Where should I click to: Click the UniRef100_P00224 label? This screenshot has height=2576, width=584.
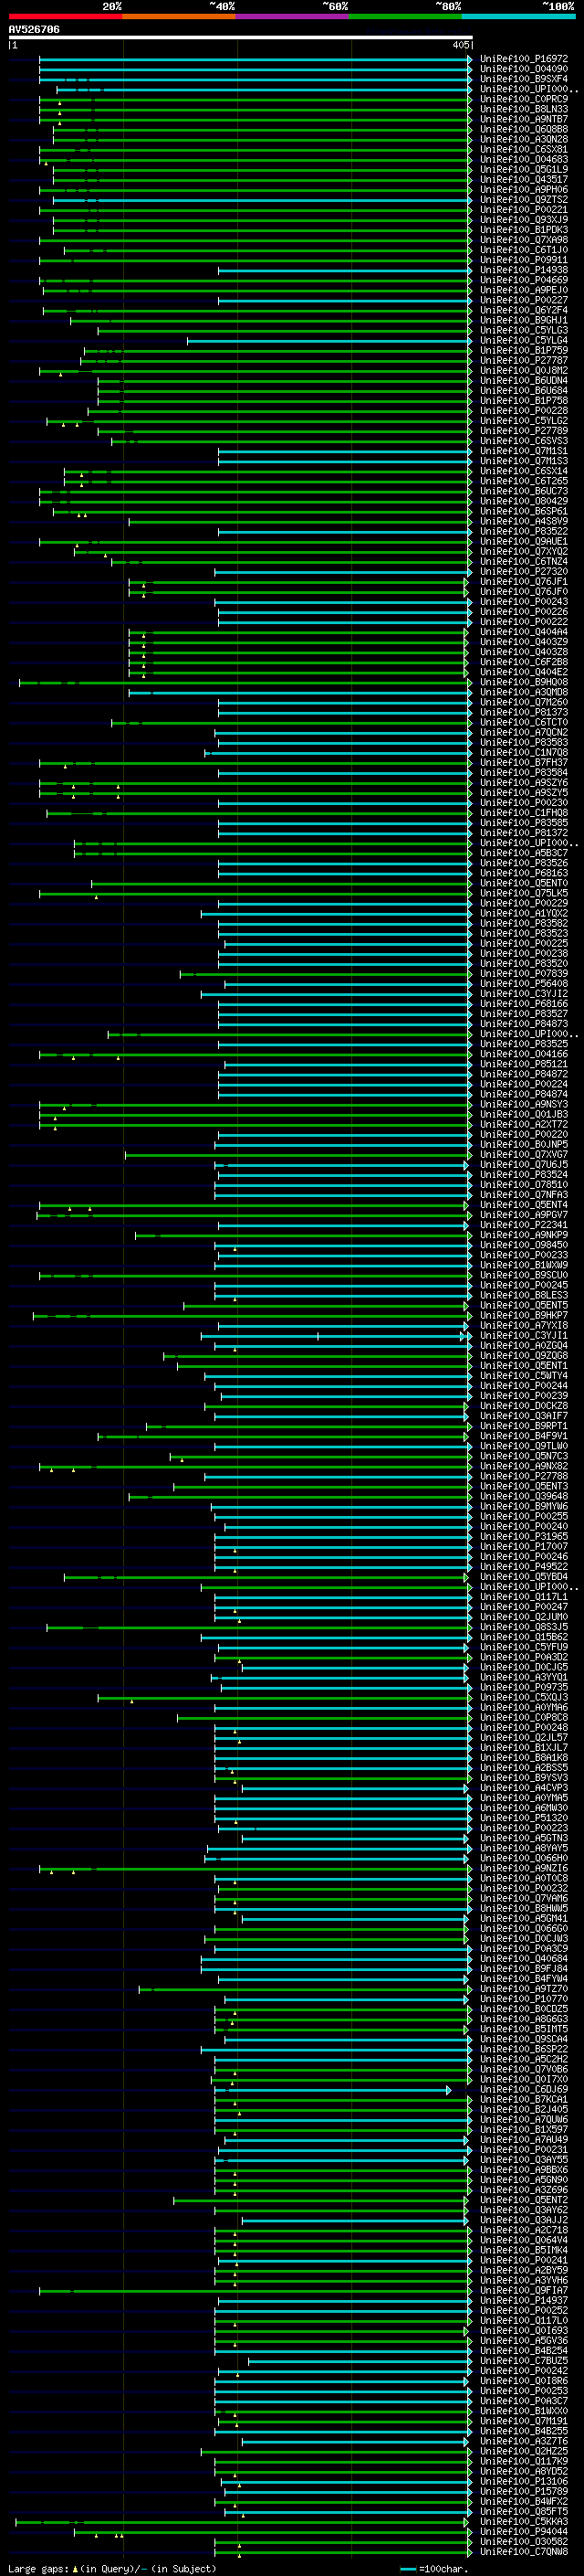point(524,1084)
